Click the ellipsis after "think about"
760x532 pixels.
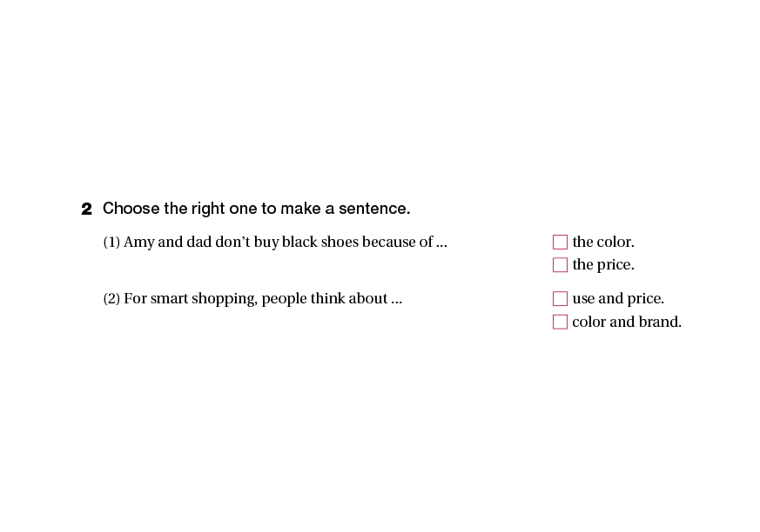click(x=397, y=300)
